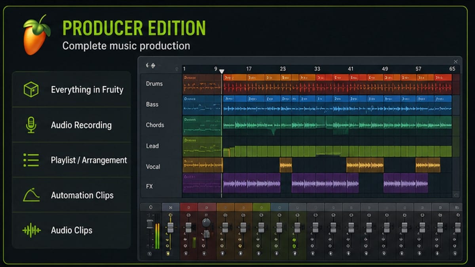Click the green mixer channel fader
This screenshot has width=475, height=267.
[261, 227]
